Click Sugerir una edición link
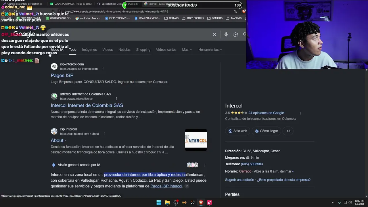Image resolution: width=368 pixels, height=207 pixels. 239,180
